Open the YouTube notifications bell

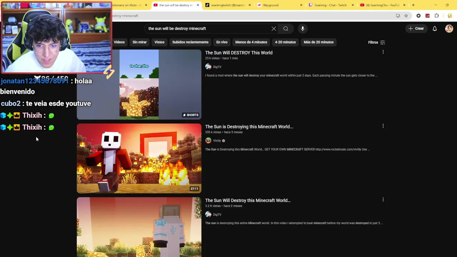(435, 29)
